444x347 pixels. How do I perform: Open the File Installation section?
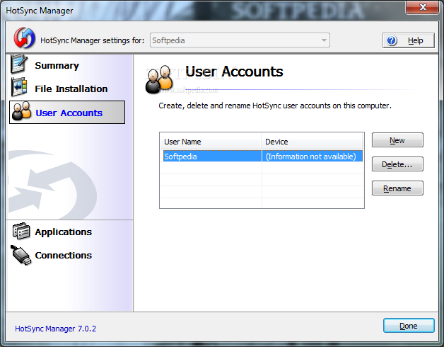(x=71, y=89)
